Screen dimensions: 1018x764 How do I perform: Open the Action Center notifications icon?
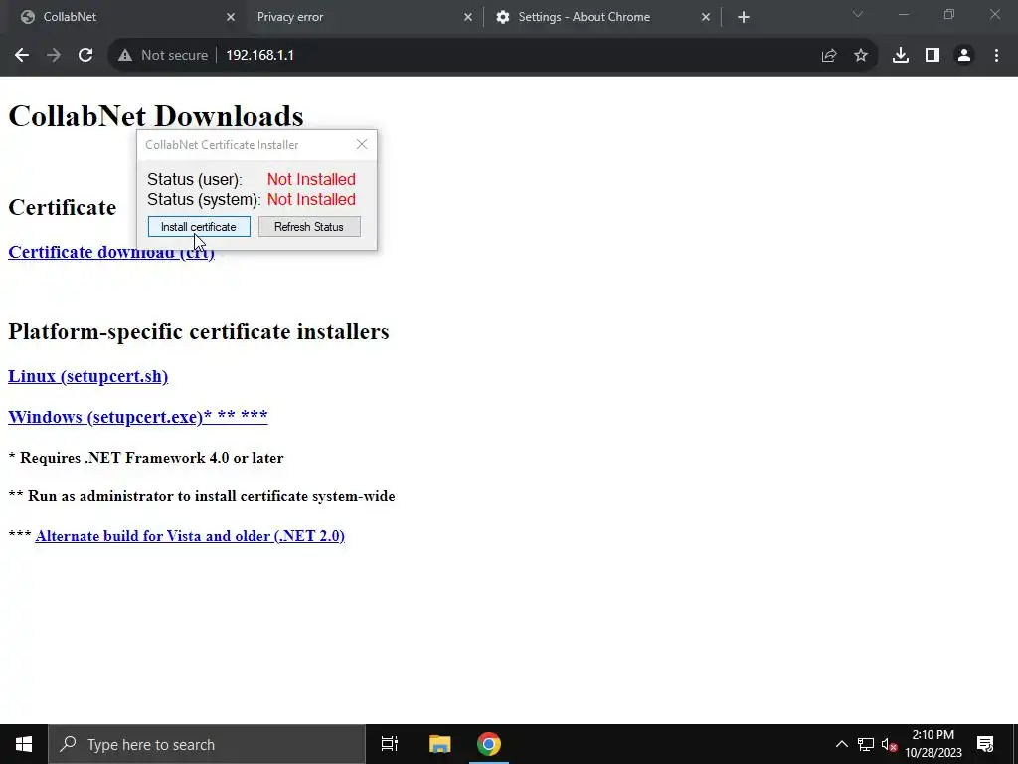(x=985, y=744)
